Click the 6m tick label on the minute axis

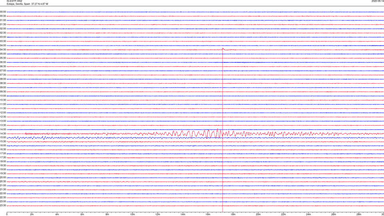(x=82, y=214)
